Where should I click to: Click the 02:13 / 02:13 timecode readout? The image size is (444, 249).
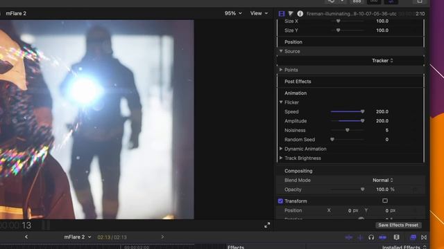112,237
